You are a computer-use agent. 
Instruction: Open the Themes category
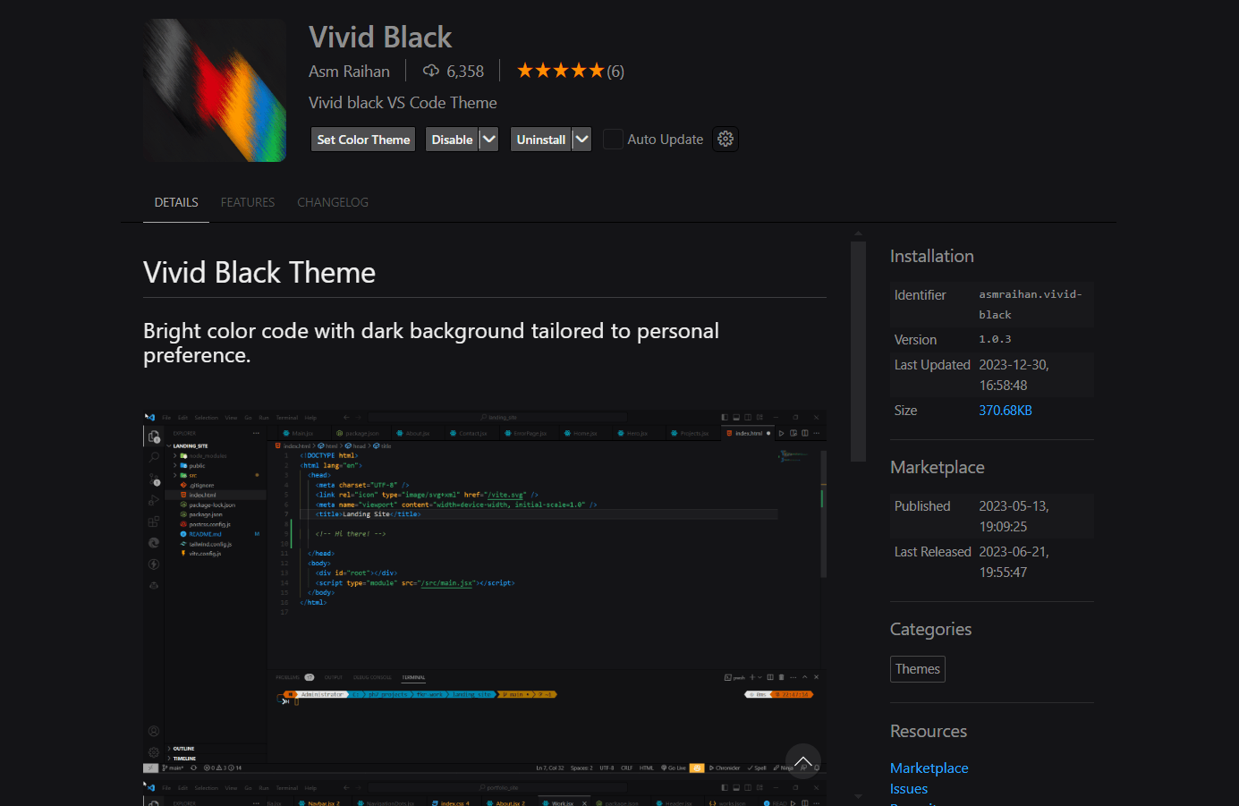(918, 669)
